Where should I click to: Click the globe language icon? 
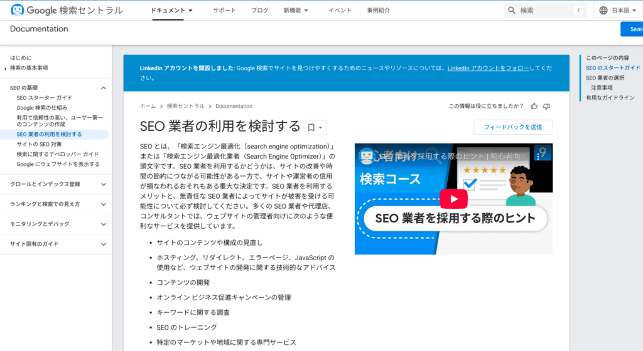[603, 10]
